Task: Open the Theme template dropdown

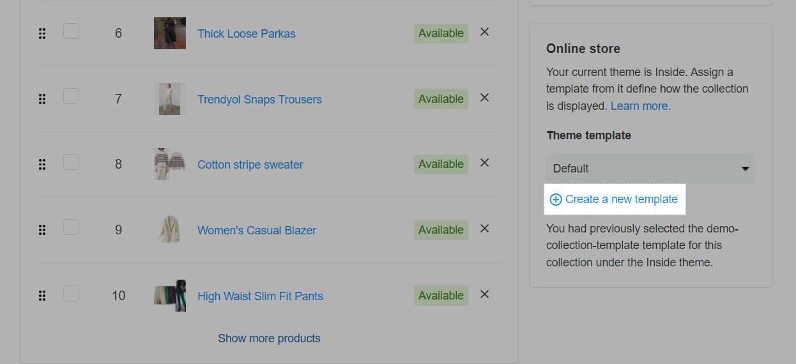Action: pos(651,169)
